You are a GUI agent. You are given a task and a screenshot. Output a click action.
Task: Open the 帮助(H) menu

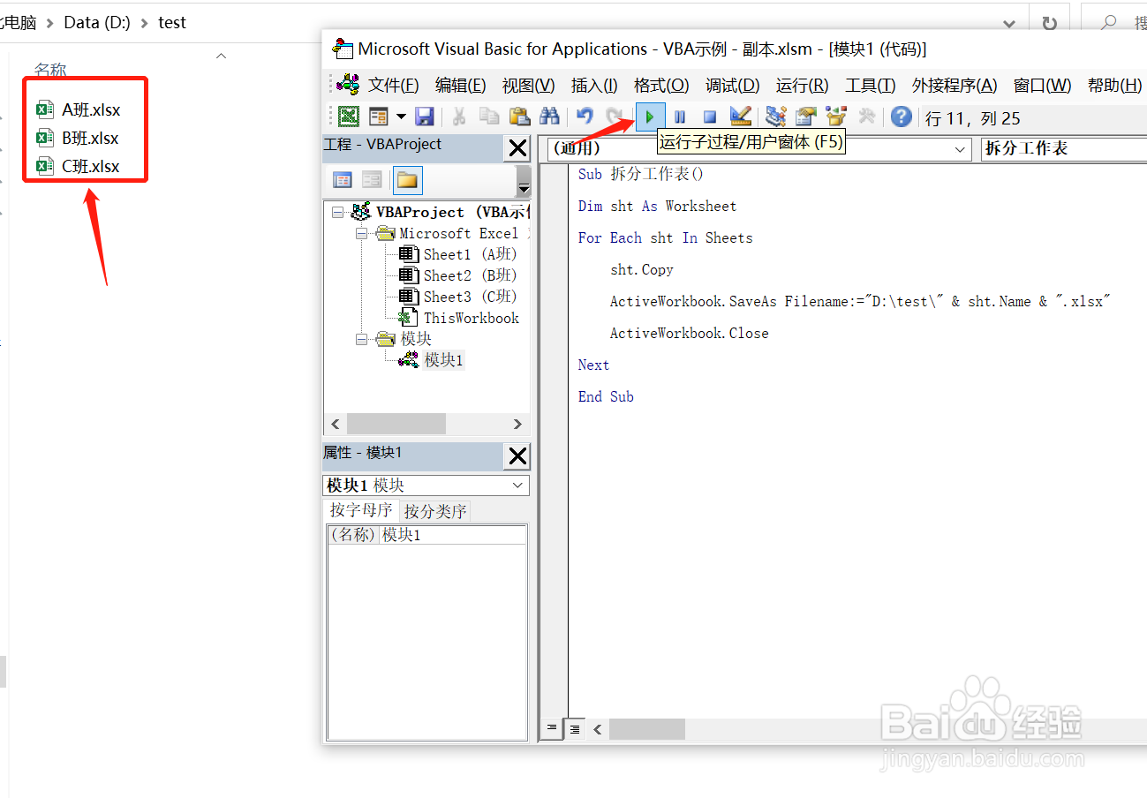[1114, 86]
